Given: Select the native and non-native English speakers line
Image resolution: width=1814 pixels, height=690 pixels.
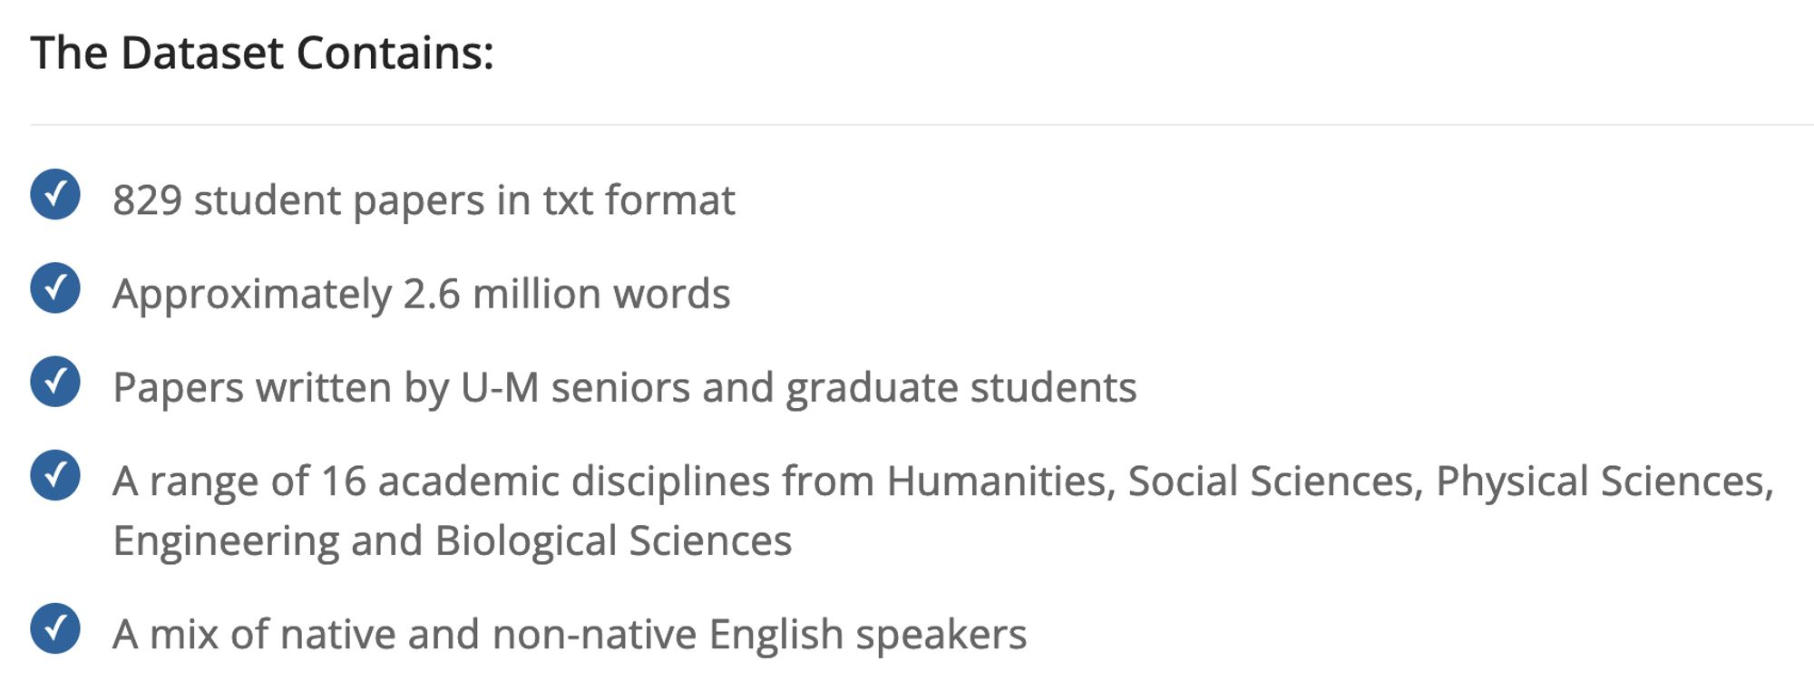Looking at the screenshot, I should (570, 634).
